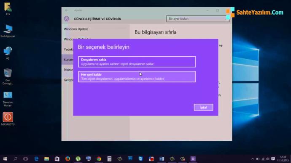Click the taskbar clock and date
This screenshot has height=163, width=291.
283,159
